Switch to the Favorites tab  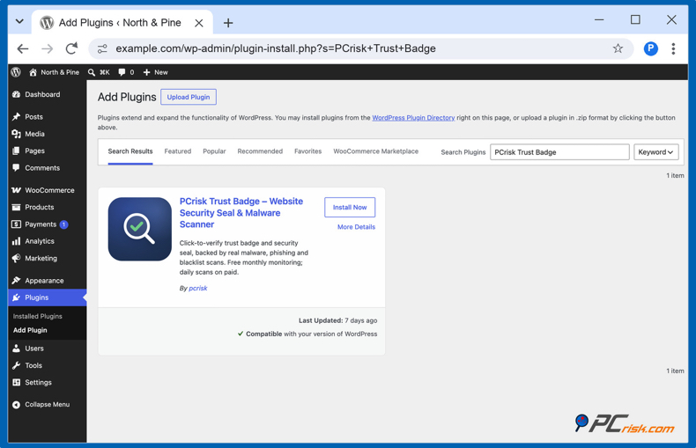tap(308, 151)
